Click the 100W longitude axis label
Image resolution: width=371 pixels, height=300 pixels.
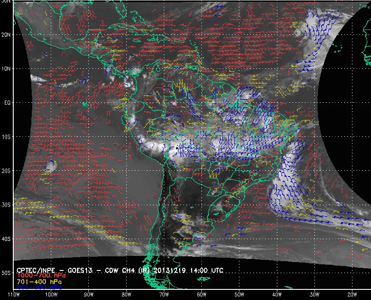point(51,294)
